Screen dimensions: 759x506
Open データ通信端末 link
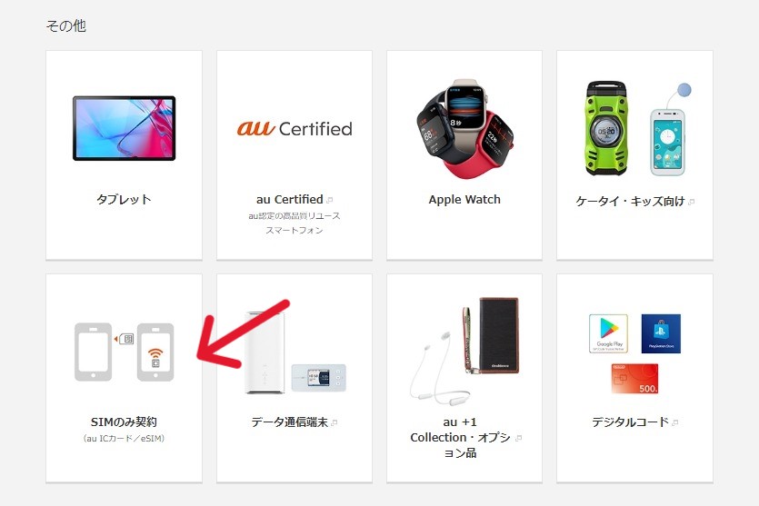click(289, 422)
